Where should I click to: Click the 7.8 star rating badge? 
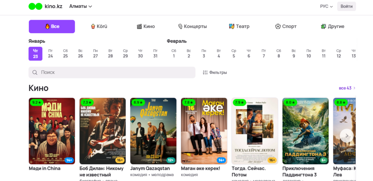coord(189,103)
